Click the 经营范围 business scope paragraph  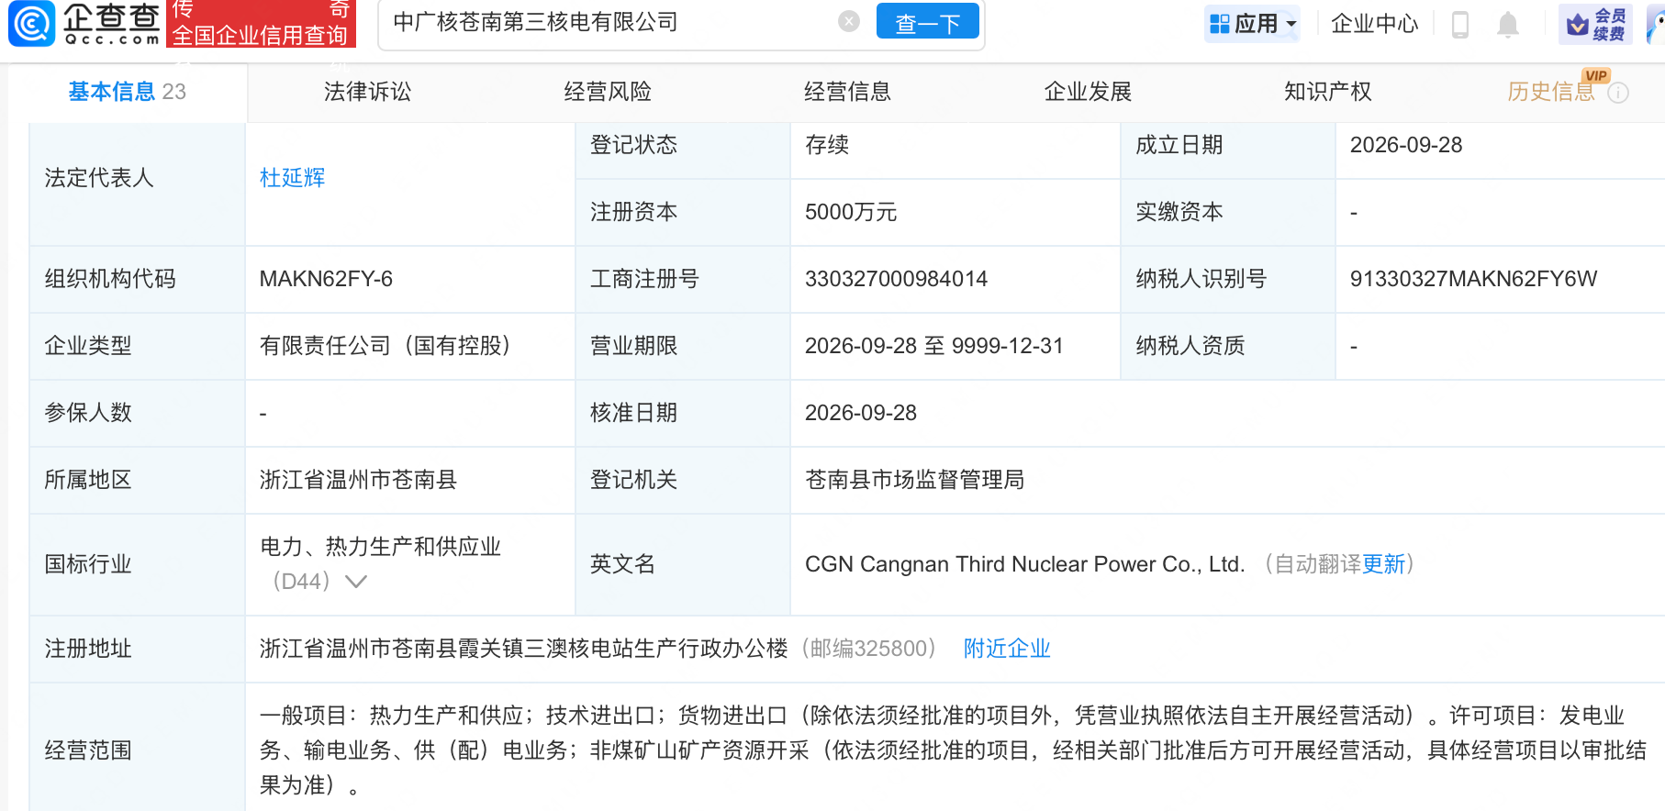click(x=953, y=750)
